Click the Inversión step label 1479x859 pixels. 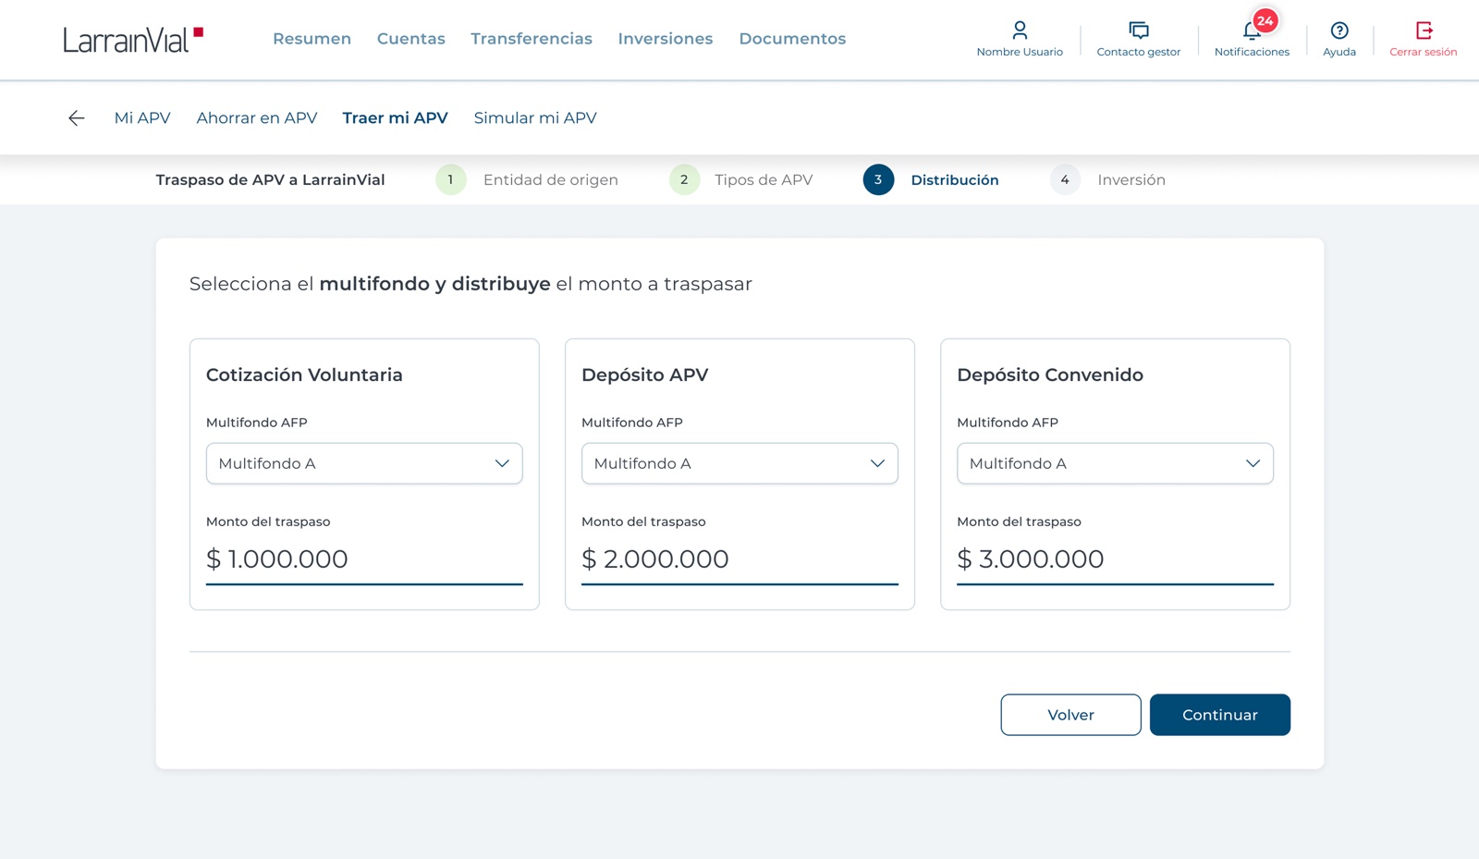(x=1131, y=179)
